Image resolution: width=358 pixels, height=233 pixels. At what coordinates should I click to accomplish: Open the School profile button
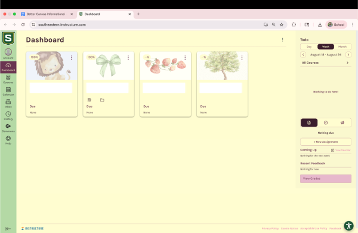[x=336, y=24]
